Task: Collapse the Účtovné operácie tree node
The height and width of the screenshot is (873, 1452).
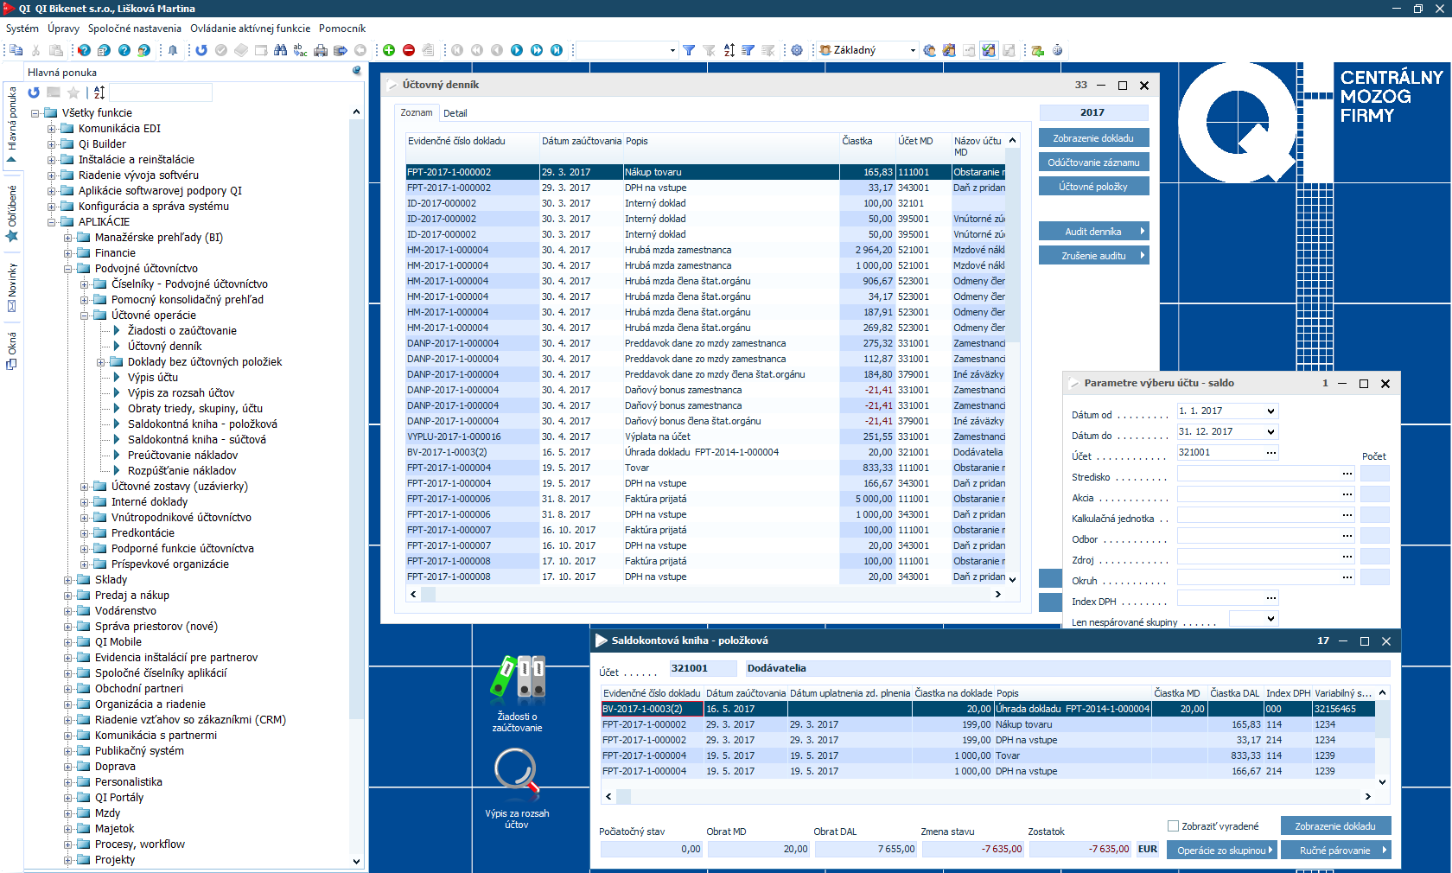Action: pyautogui.click(x=86, y=315)
